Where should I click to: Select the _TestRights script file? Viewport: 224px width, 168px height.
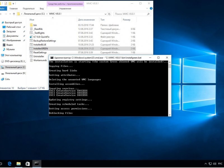(39, 33)
